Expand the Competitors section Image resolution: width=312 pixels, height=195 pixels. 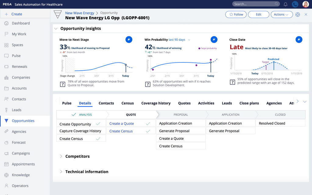pos(61,156)
